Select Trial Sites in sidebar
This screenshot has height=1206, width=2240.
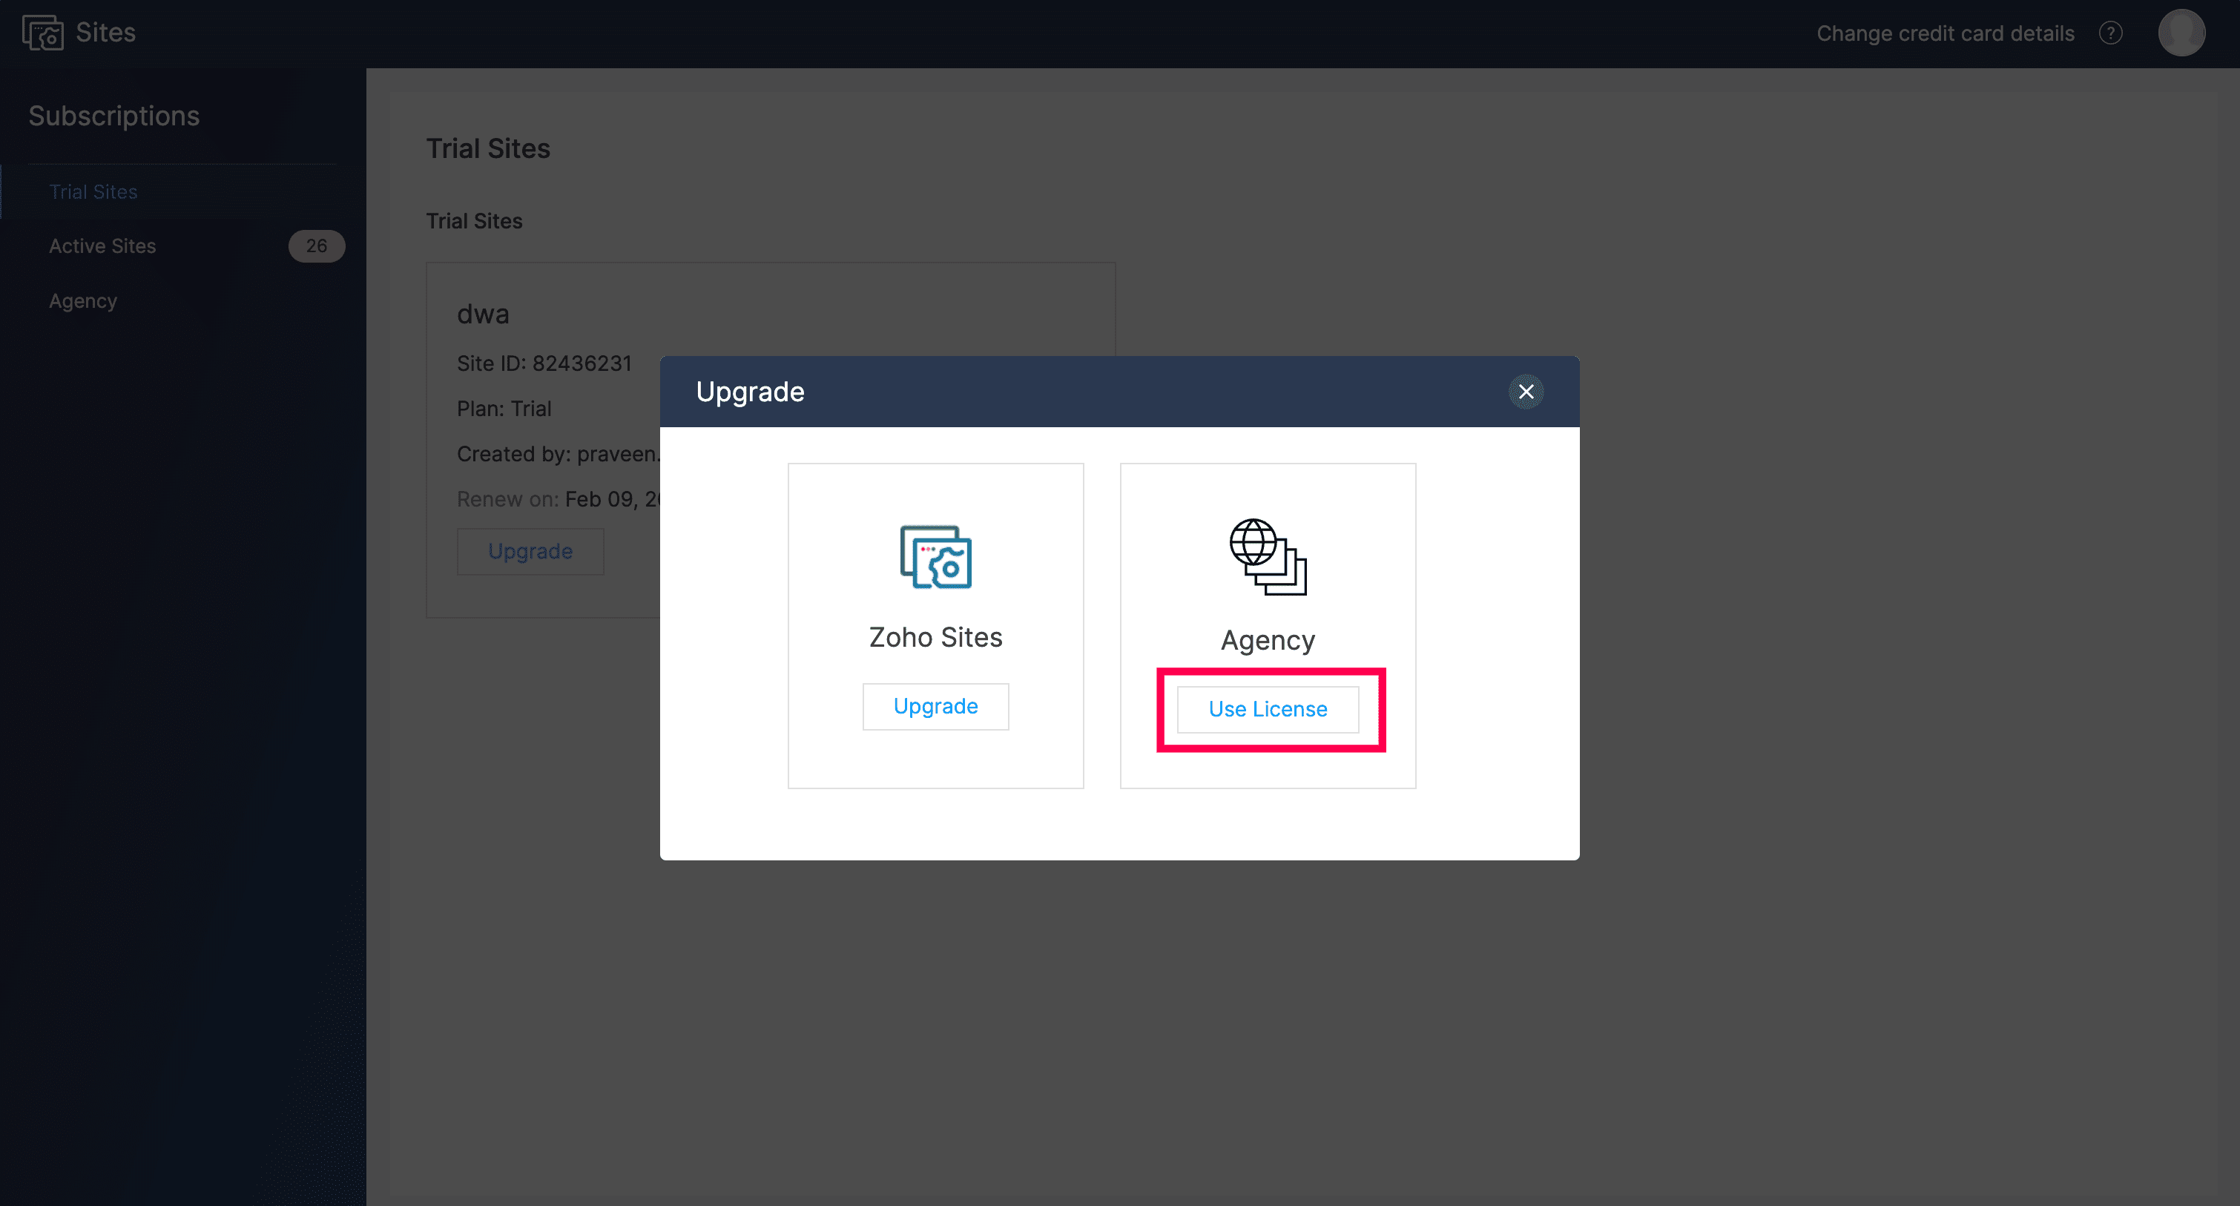pos(93,191)
